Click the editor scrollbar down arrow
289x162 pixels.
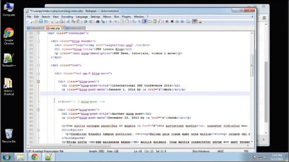tap(252, 142)
